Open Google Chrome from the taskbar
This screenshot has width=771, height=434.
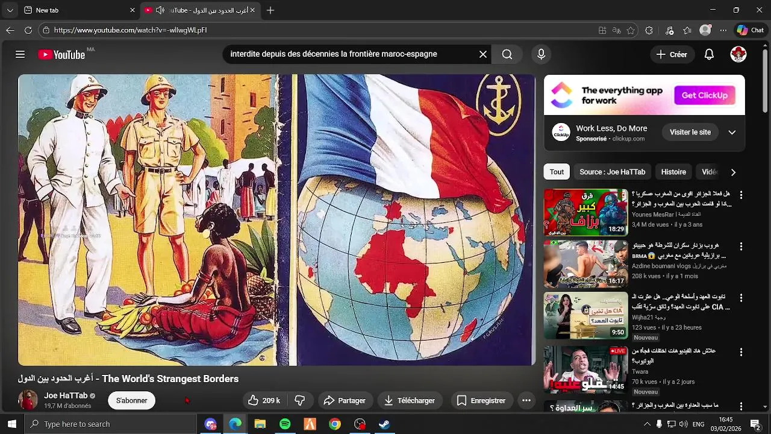335,424
